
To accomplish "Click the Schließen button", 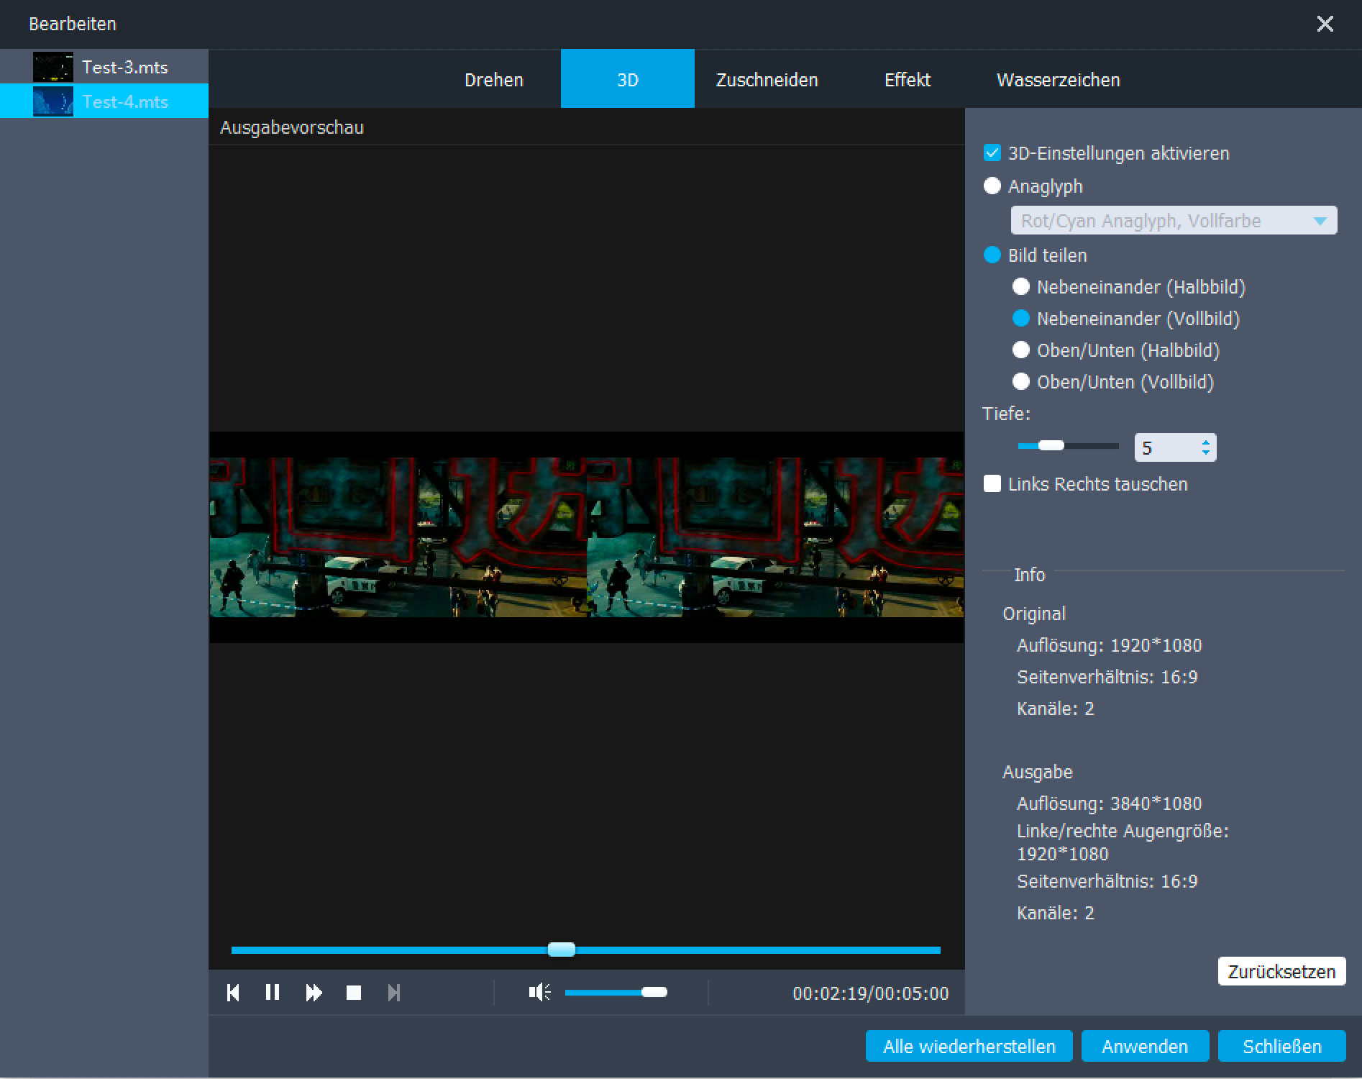I will point(1282,1047).
